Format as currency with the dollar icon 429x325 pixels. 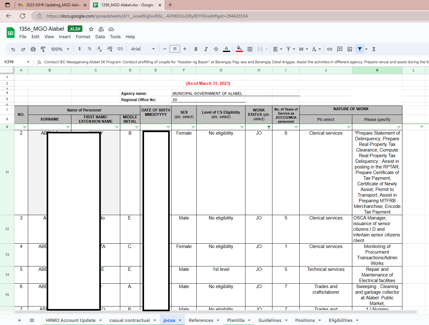tap(80, 49)
